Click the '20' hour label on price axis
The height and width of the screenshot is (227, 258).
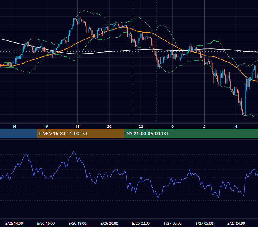[x=109, y=127]
